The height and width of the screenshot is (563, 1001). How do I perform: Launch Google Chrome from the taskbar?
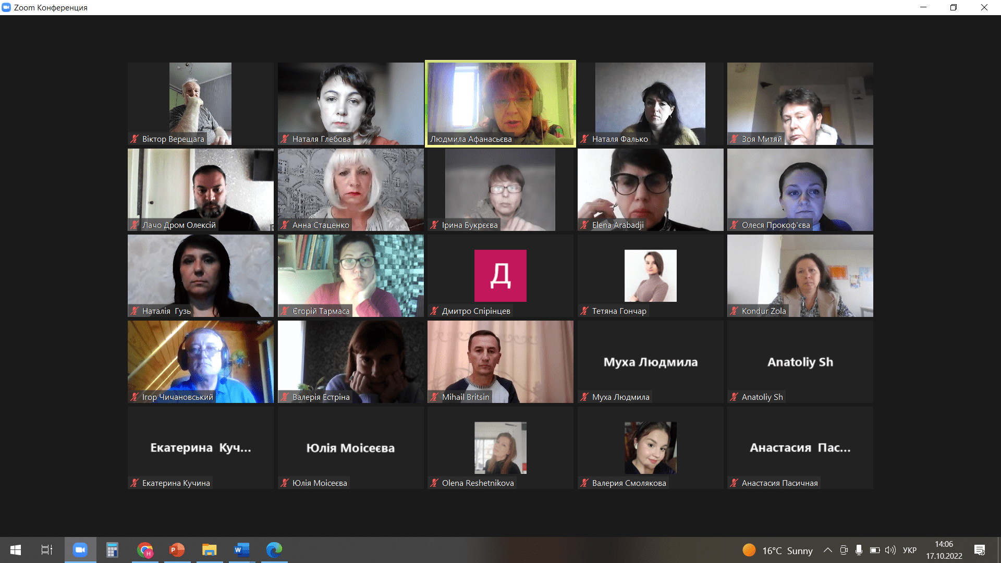[145, 550]
